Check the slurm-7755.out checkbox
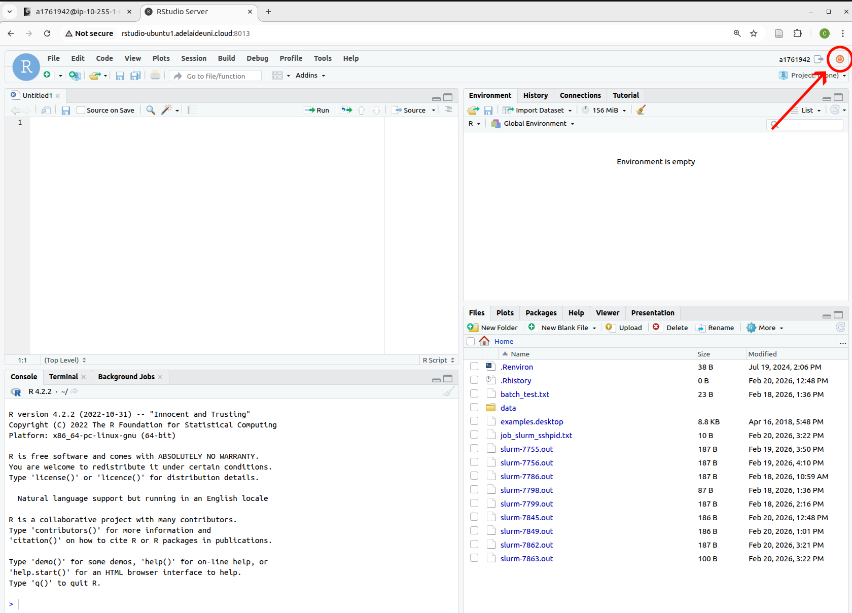The image size is (852, 613). point(474,449)
